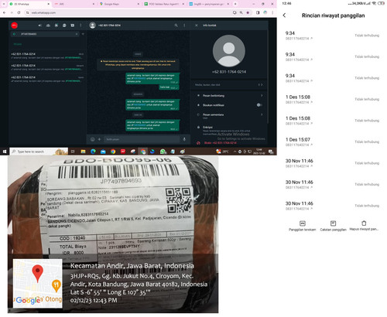The height and width of the screenshot is (317, 387).
Task: Select the 1 Des 15:07 call entry
Action: 332,141
